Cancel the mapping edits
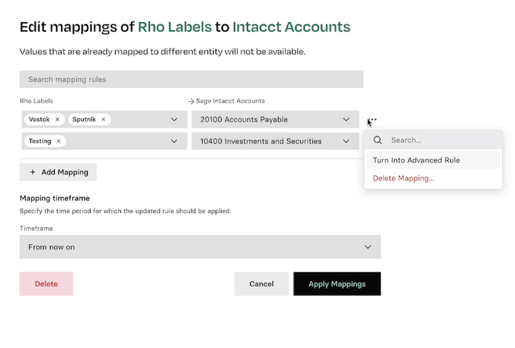This screenshot has width=515, height=348. 262,284
